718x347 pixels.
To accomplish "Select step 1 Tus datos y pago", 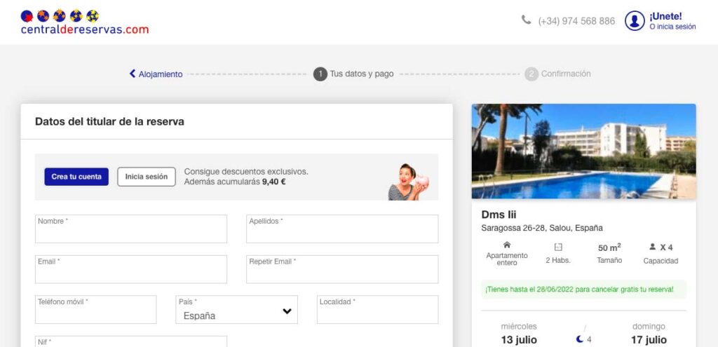I will point(353,74).
